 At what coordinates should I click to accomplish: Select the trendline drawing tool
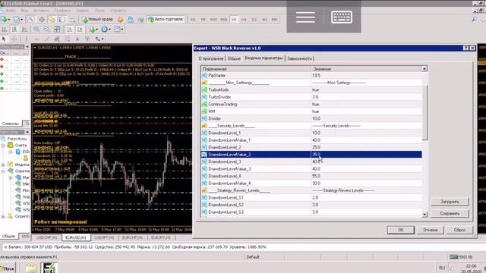click(x=47, y=39)
